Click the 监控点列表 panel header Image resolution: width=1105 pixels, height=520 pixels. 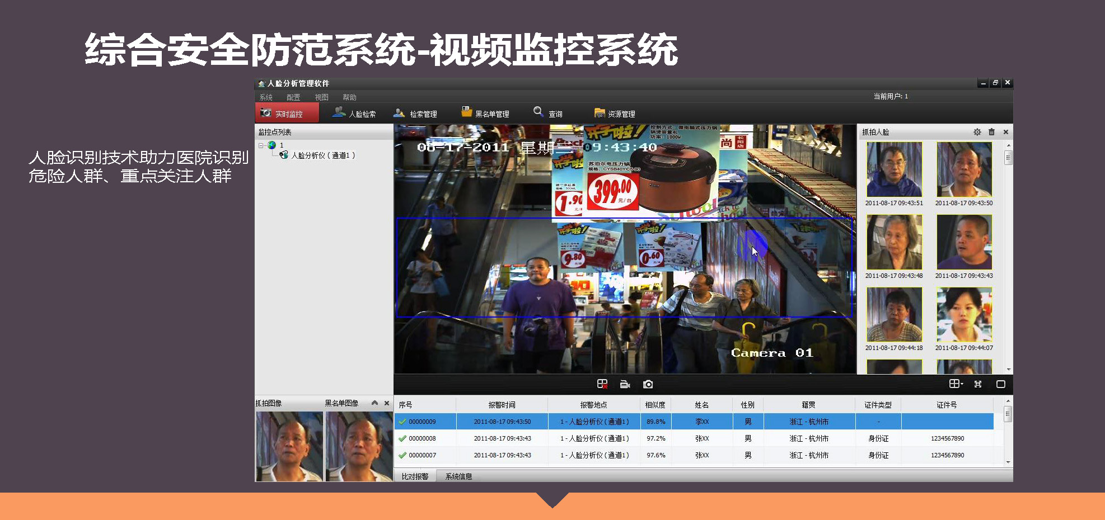[324, 132]
